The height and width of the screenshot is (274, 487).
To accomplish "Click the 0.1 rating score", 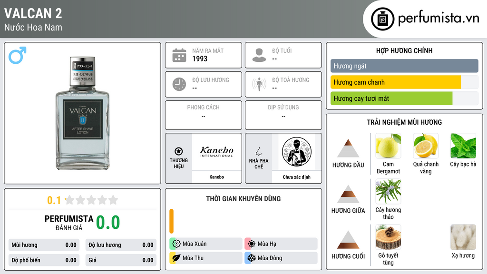I will [54, 200].
